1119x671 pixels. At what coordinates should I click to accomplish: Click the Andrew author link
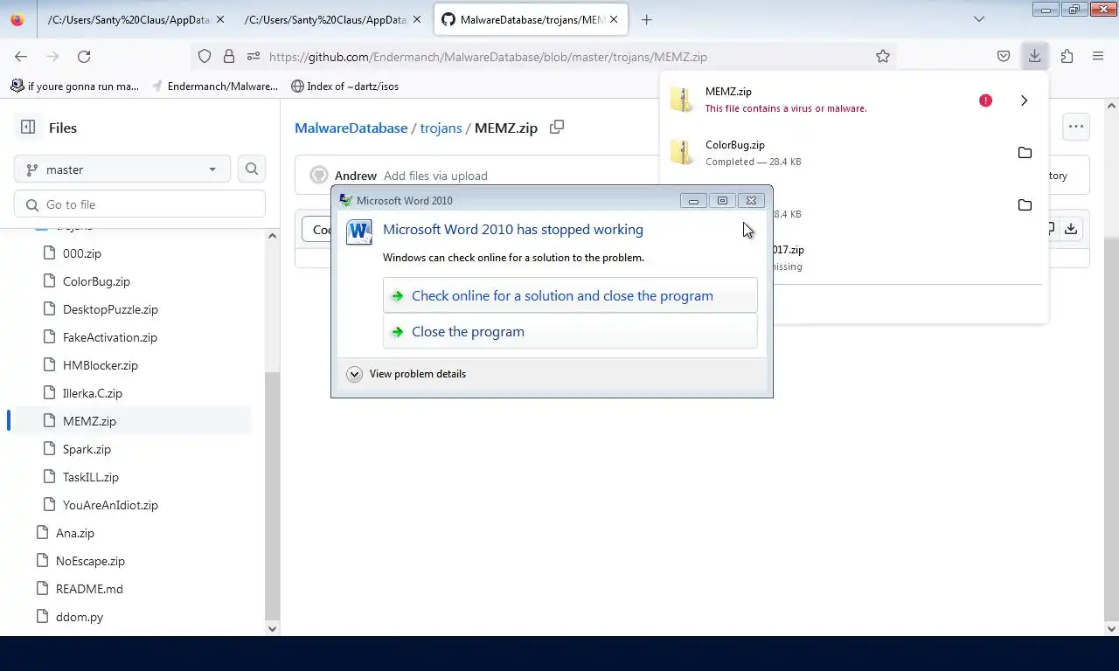pyautogui.click(x=356, y=176)
